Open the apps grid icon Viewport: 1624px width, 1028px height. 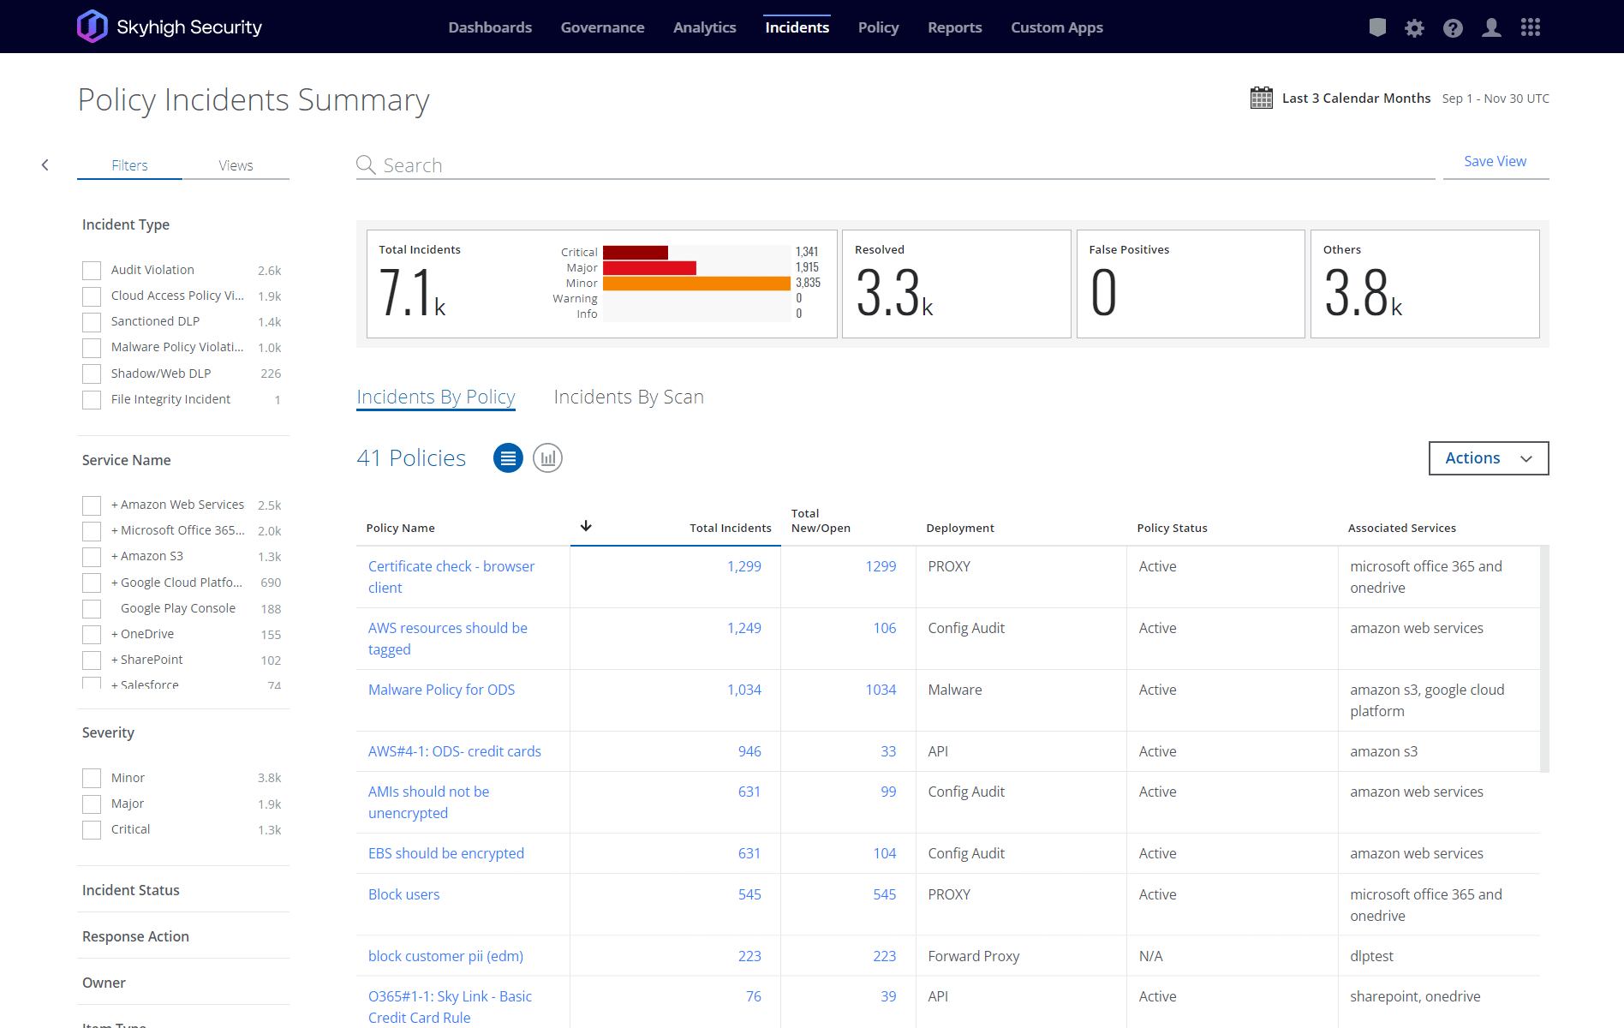1531,27
